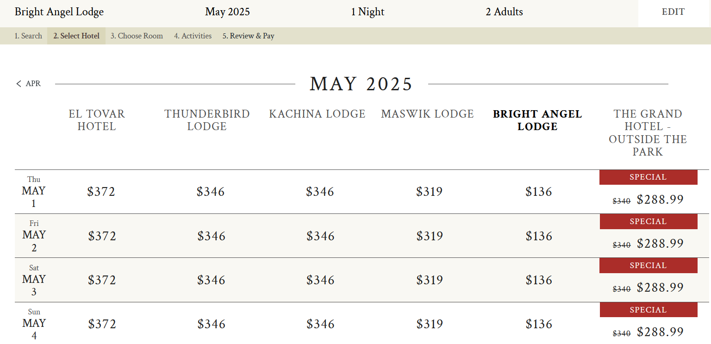Open the 1. Search step
711x344 pixels.
28,36
